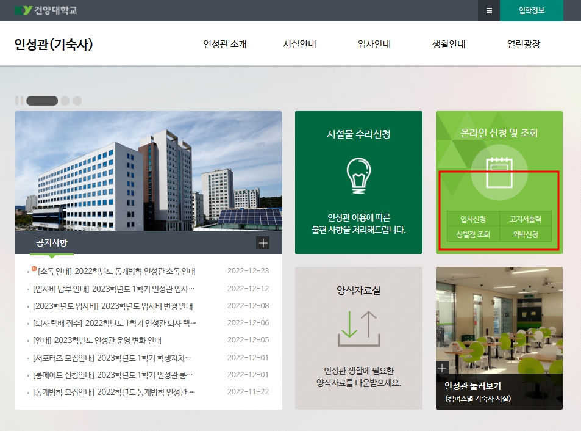Image resolution: width=581 pixels, height=431 pixels.
Task: Select the active first slide indicator
Action: pos(42,101)
